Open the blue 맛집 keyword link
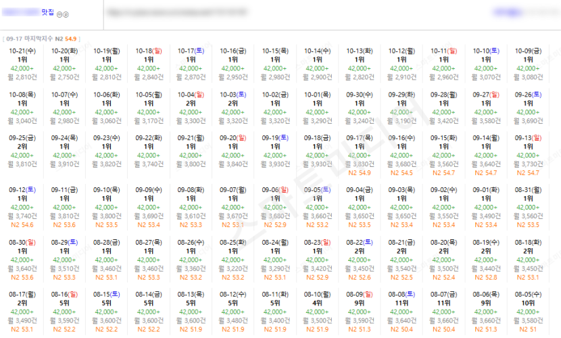Screen dimensions: 561x338 47,13
